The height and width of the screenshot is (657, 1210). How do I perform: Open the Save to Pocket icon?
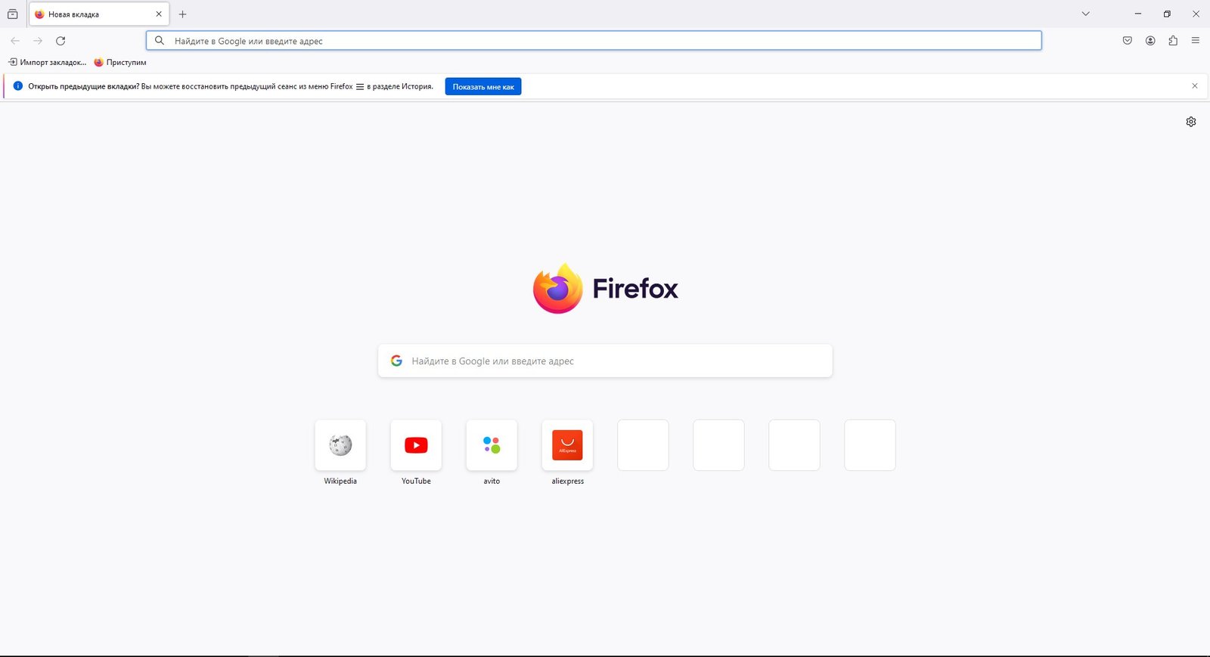click(x=1127, y=41)
